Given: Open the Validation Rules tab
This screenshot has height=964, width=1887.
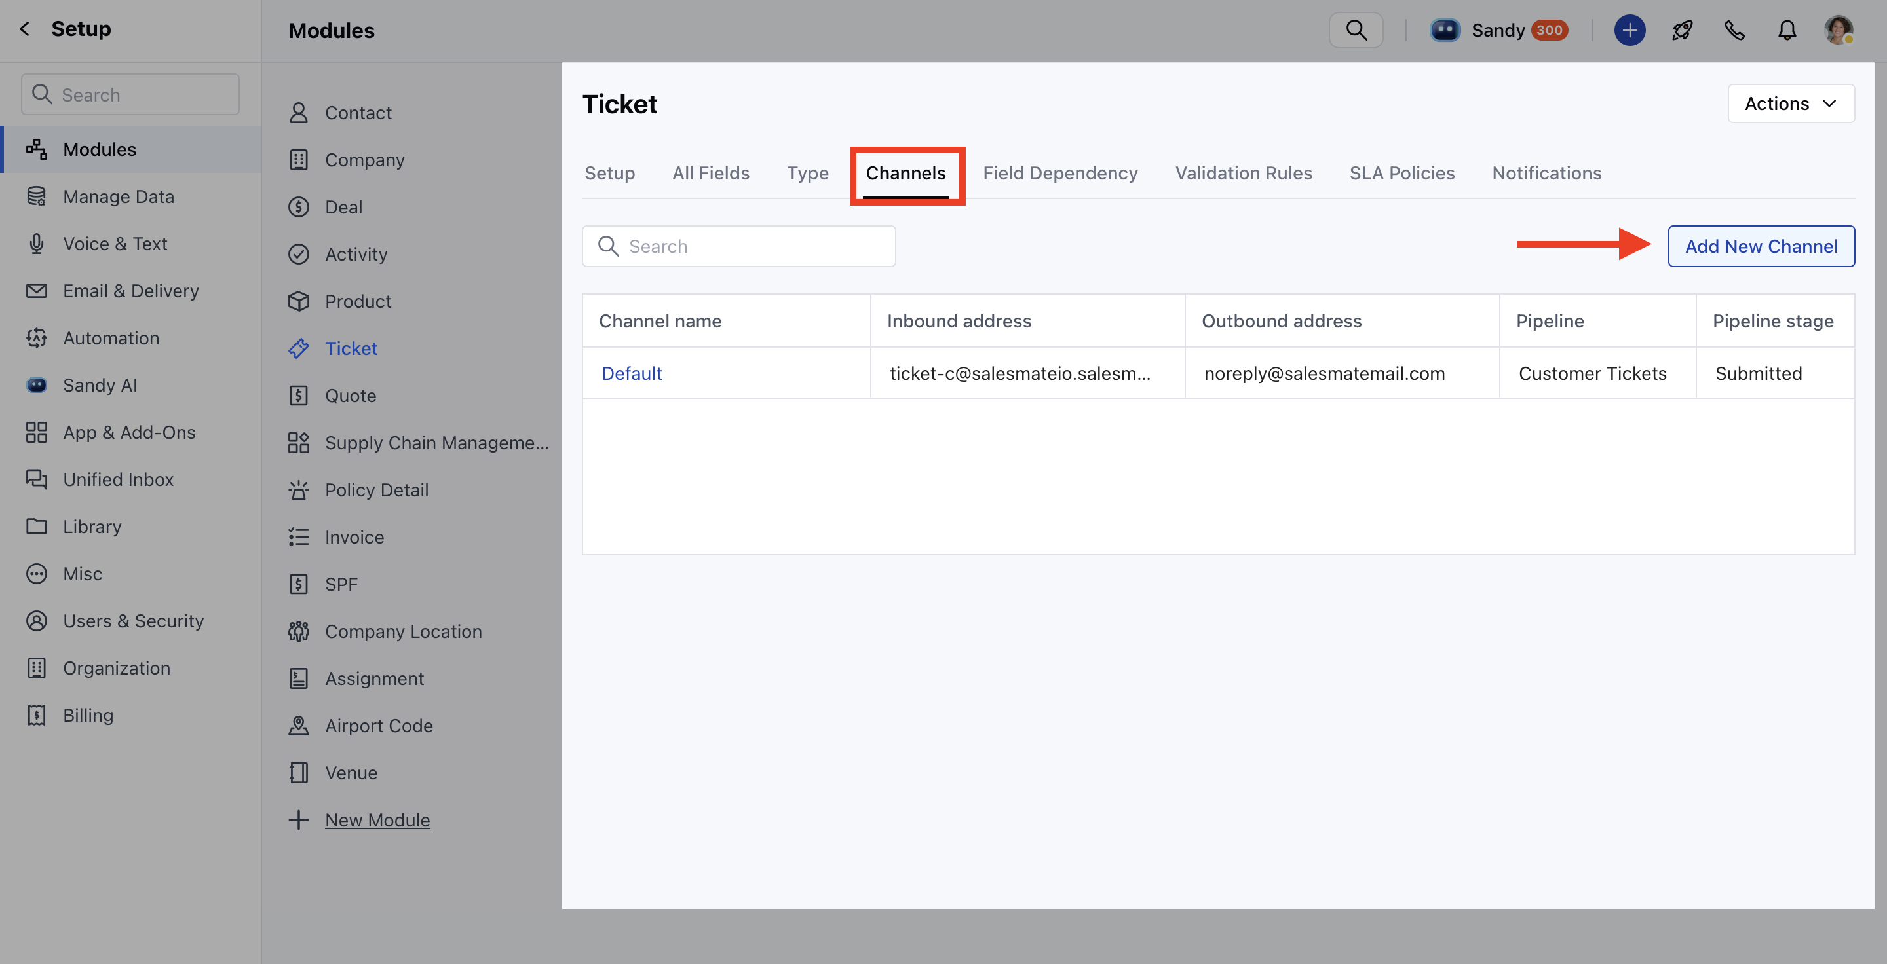Looking at the screenshot, I should 1244,174.
